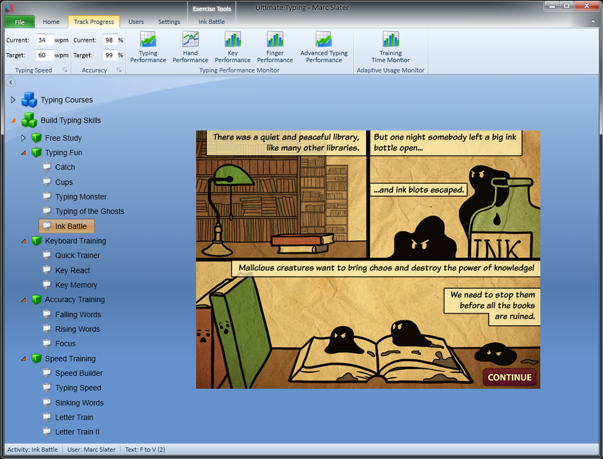The image size is (603, 459).
Task: Collapse the sidebar with arrow button
Action: (10, 82)
